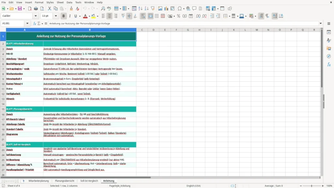The height and width of the screenshot is (188, 334).
Task: Apply red font color
Action: tap(85, 16)
